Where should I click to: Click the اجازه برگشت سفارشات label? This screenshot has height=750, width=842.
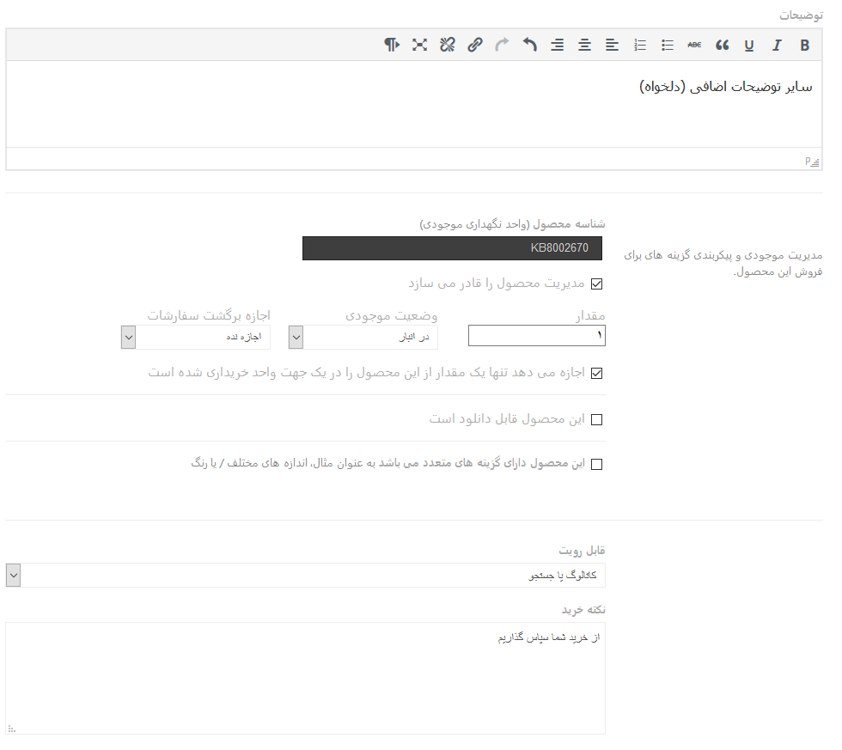(209, 315)
